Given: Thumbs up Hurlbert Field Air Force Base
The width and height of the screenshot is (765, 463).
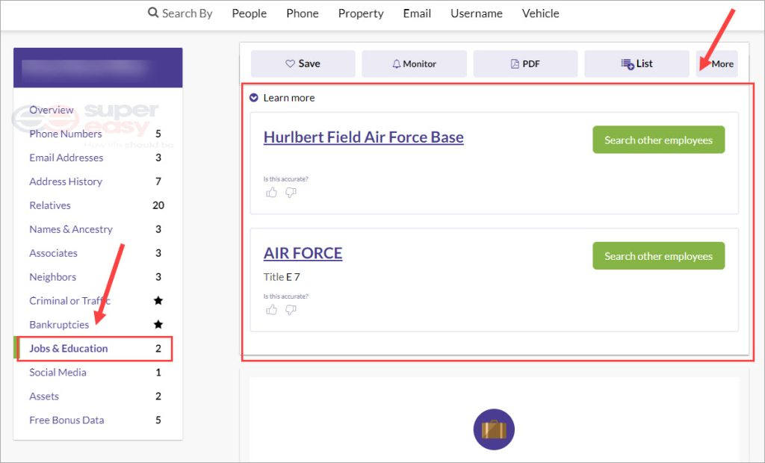Looking at the screenshot, I should pos(271,193).
